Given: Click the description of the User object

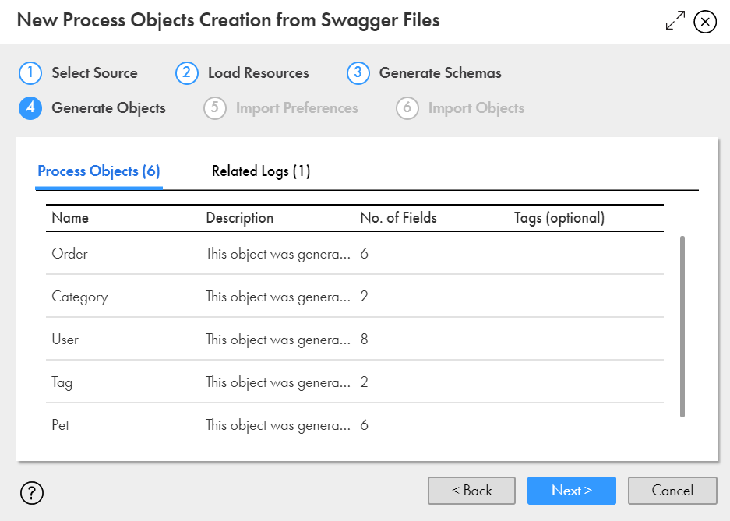Looking at the screenshot, I should [x=278, y=340].
